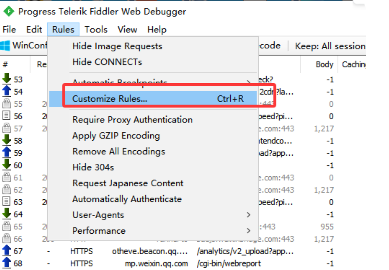The width and height of the screenshot is (389, 270).
Task: Select session 68 blue upload arrow icon
Action: pyautogui.click(x=7, y=263)
